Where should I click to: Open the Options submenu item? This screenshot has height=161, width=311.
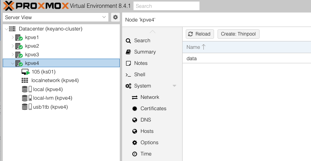149,143
